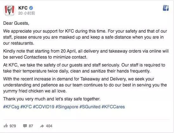Open the post timestamp 20 小时前

pos(27,13)
